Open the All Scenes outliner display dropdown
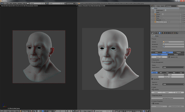 171,6
